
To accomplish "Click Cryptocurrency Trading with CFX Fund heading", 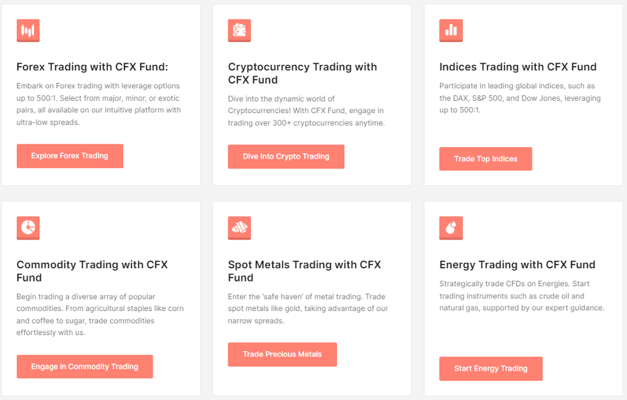I will [x=302, y=73].
